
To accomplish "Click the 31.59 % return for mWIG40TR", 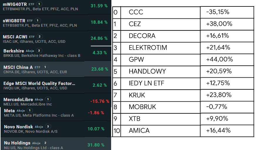I will coord(99,6).
